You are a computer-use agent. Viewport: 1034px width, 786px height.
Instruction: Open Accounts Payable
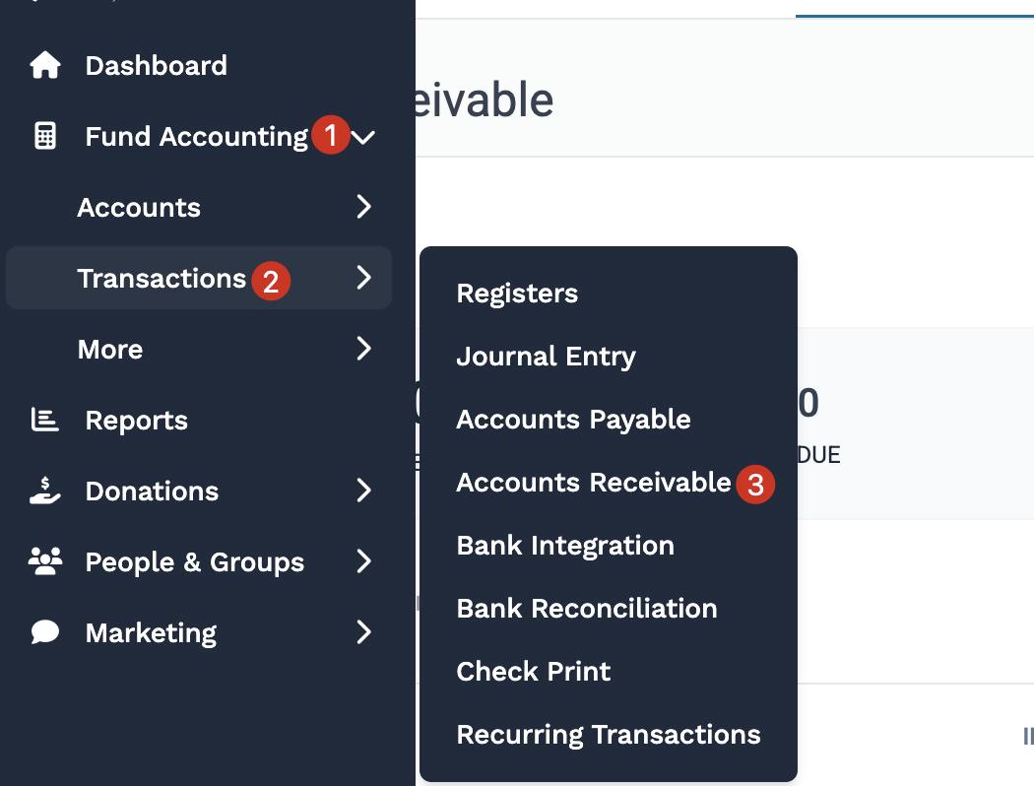pos(573,420)
